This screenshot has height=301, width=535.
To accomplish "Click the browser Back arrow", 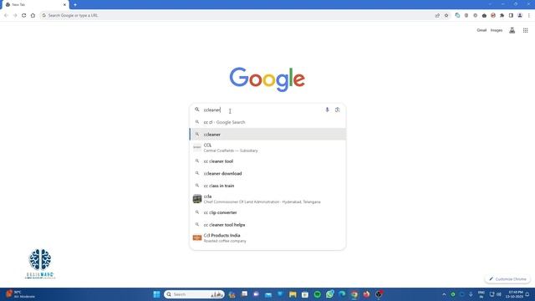I will pos(6,15).
